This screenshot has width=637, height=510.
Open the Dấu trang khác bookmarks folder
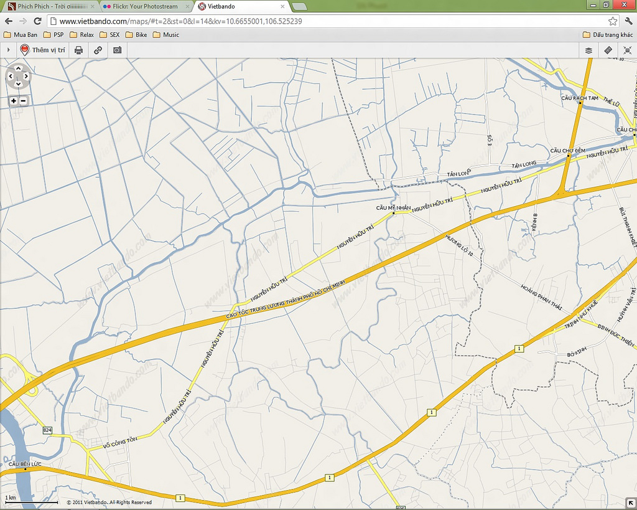[x=608, y=35]
